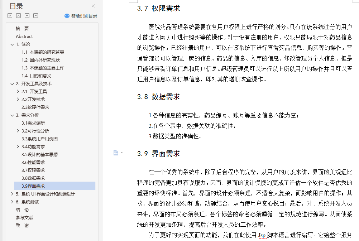The width and height of the screenshot is (359, 241).
Task: Navigate to 1.2 国内外研究现状
Action: pyautogui.click(x=40, y=60)
